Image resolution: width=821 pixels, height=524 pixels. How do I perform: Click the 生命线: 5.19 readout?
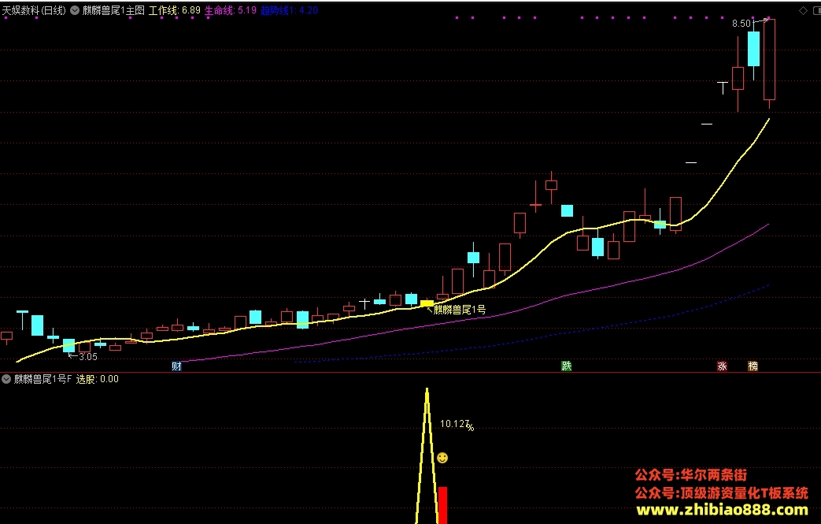pyautogui.click(x=231, y=10)
